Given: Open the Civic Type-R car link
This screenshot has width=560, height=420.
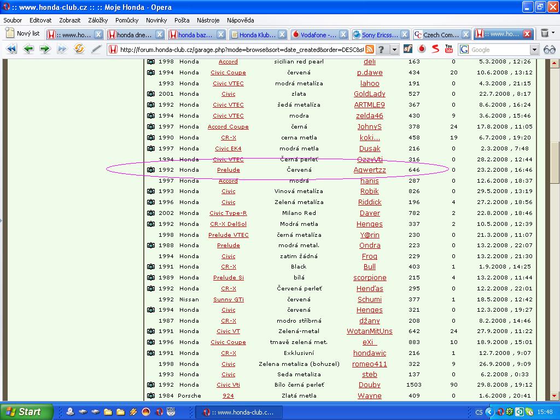Looking at the screenshot, I should 228,213.
